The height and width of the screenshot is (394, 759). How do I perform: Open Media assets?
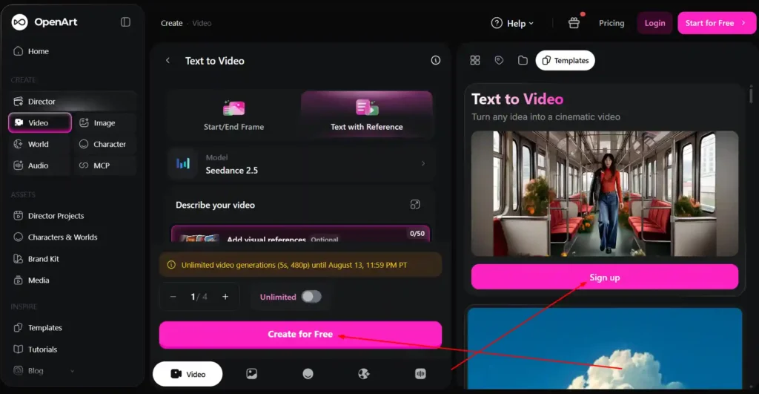(31, 280)
